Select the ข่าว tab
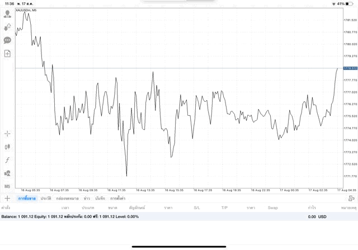 tap(87, 199)
